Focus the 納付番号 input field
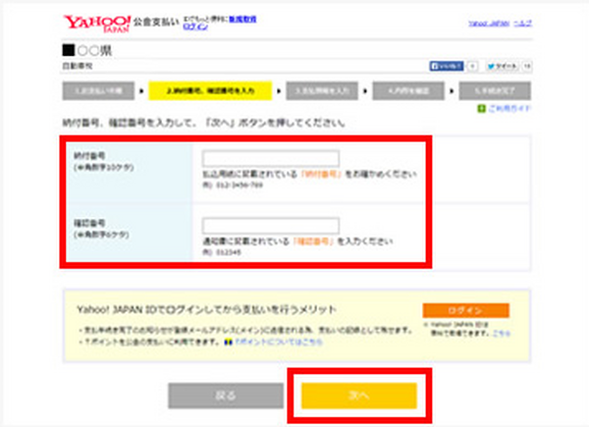The height and width of the screenshot is (427, 589). point(271,158)
